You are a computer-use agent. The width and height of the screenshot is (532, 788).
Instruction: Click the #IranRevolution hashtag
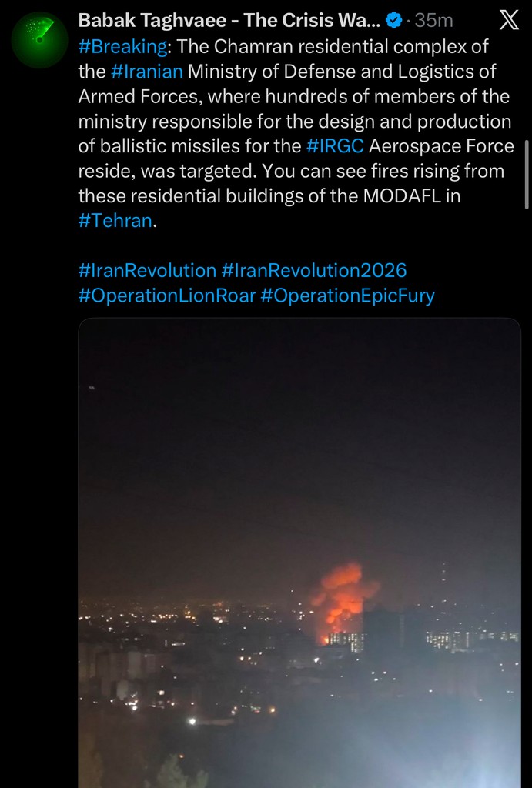(x=147, y=271)
